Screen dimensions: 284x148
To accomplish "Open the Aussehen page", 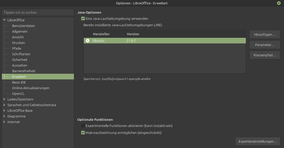I will pyautogui.click(x=20, y=65).
